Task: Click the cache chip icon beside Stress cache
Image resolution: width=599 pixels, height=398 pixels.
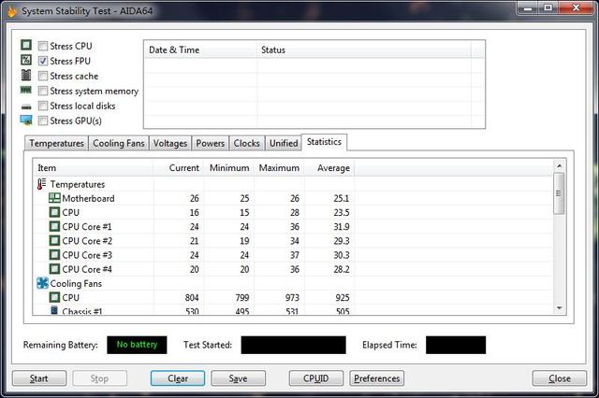Action: click(26, 75)
